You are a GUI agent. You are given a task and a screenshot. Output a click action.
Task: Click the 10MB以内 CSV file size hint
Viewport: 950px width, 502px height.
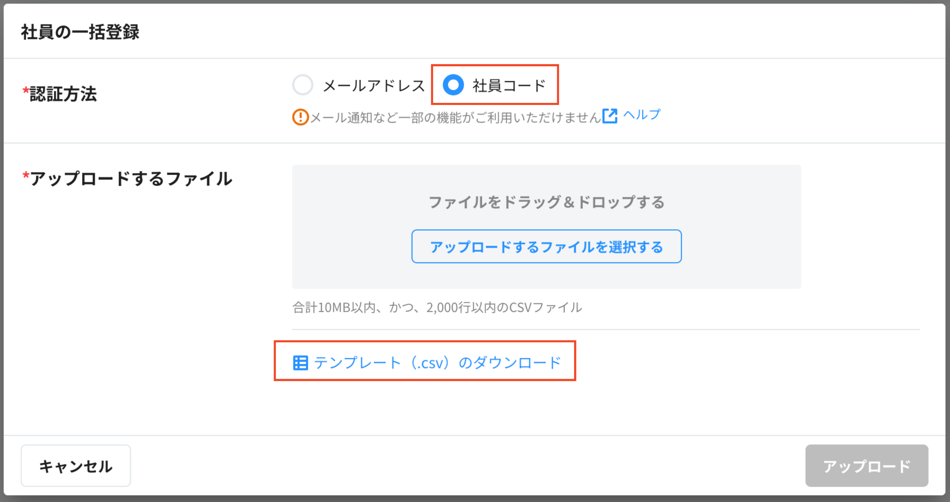point(437,307)
